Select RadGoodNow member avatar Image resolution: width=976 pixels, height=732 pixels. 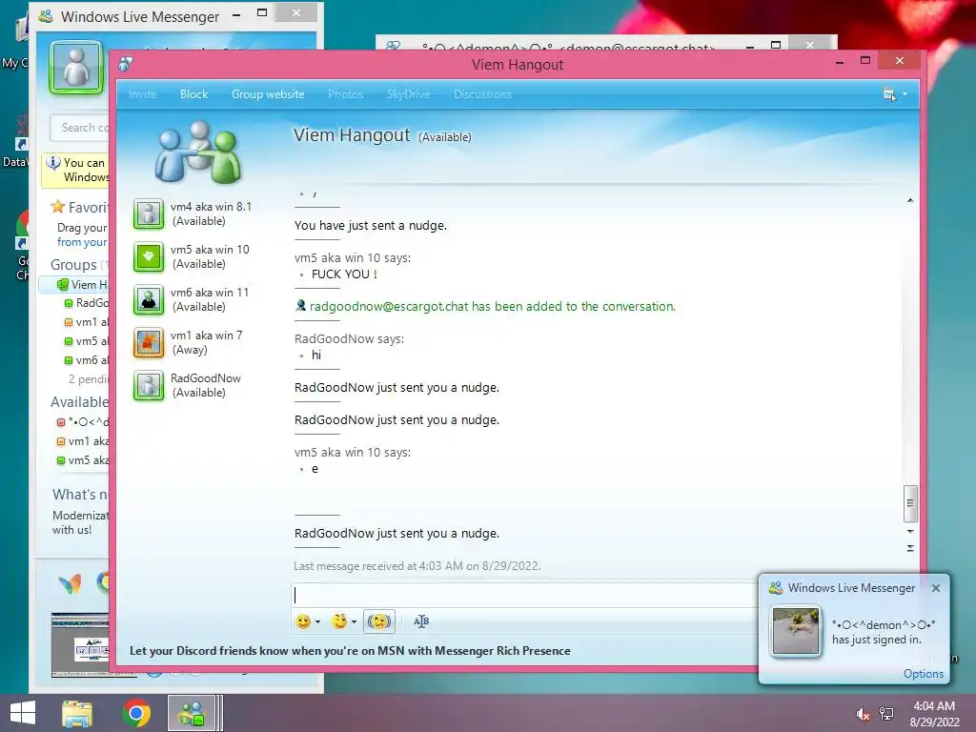coord(149,385)
